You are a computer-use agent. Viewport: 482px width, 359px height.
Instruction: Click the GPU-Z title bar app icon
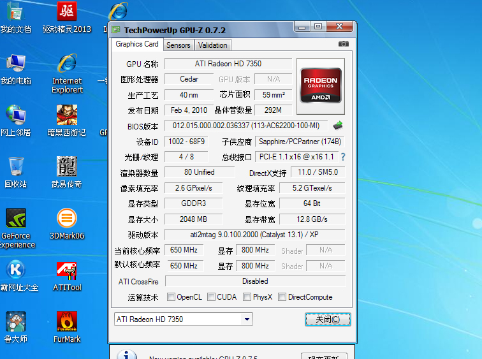116,29
